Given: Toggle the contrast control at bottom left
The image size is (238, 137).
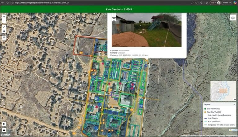Looking at the screenshot, I should click(4, 123).
